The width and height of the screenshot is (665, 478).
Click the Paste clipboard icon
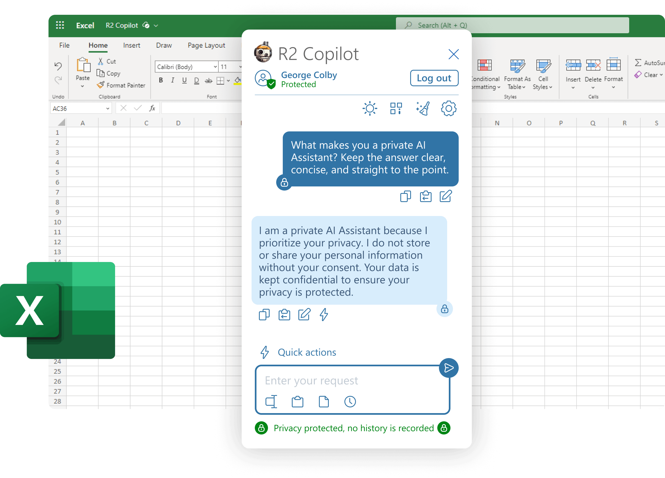coord(83,65)
